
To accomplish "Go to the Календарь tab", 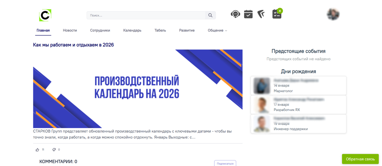I will 132,30.
